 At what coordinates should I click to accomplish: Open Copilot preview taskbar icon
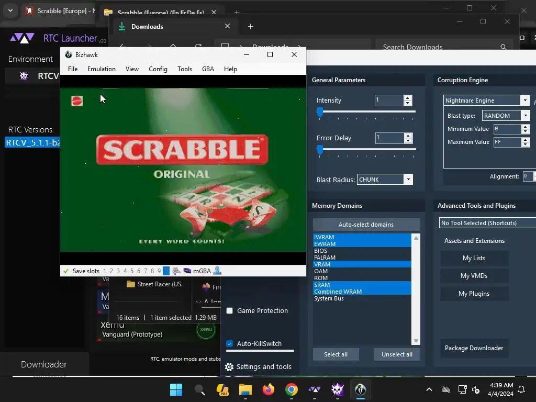pyautogui.click(x=222, y=389)
